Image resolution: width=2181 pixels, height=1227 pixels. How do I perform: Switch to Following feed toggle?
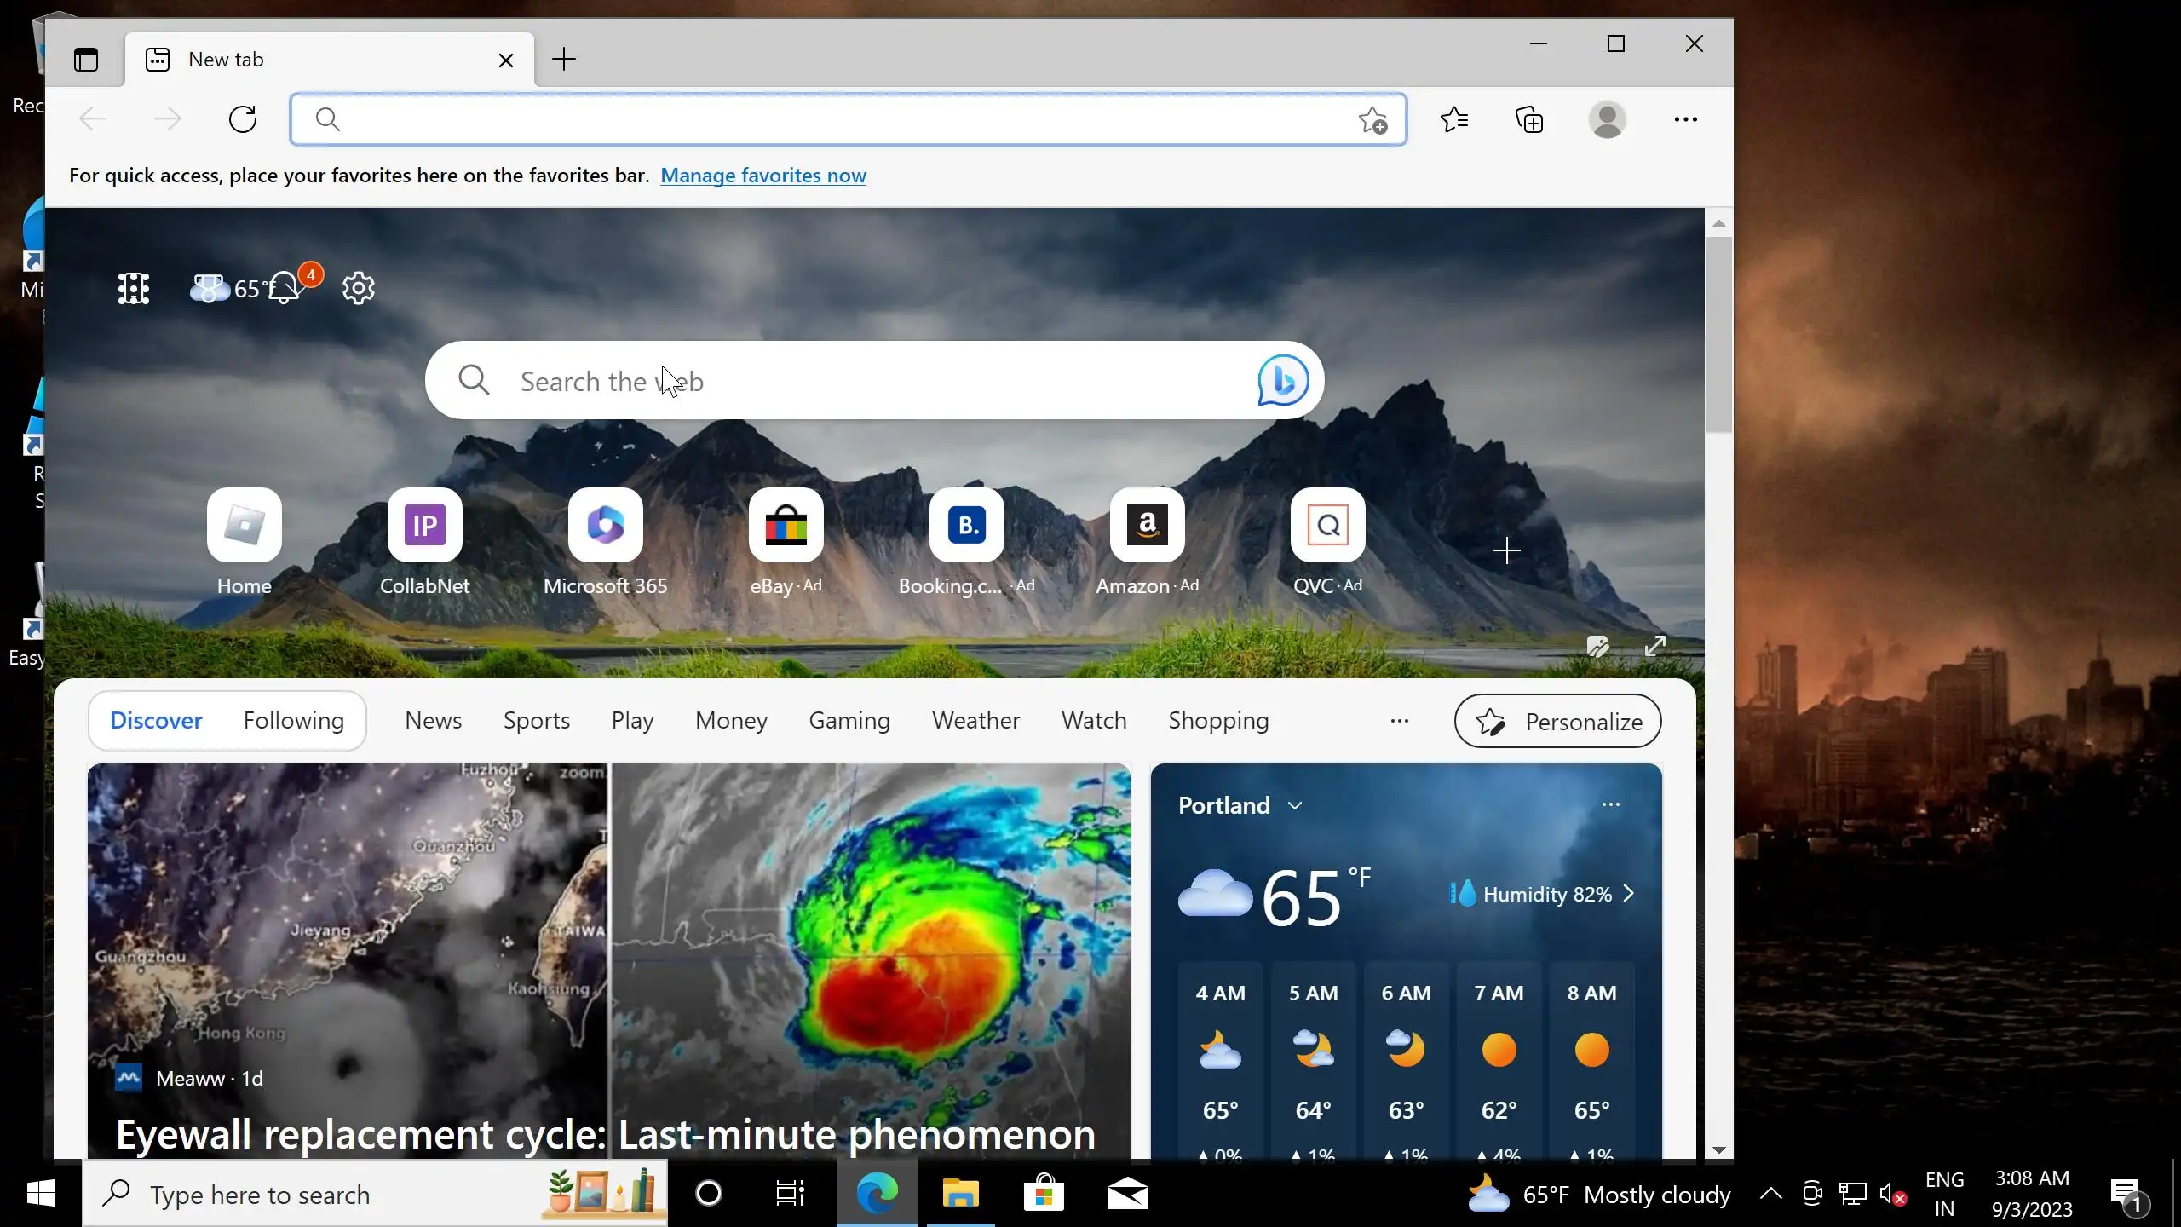point(293,721)
